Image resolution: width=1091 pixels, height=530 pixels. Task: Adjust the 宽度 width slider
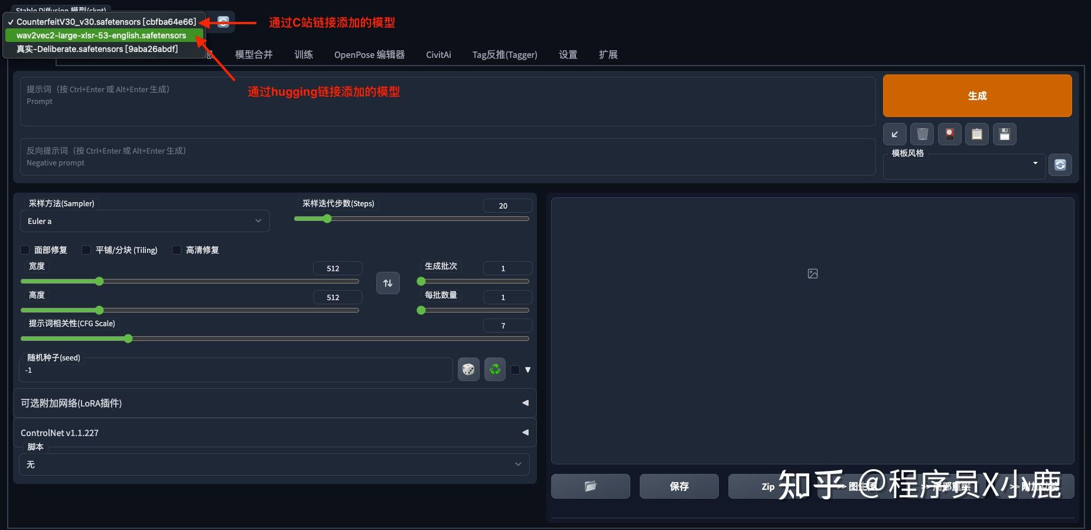click(190, 281)
